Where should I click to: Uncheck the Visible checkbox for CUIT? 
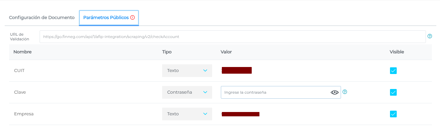[x=393, y=71]
